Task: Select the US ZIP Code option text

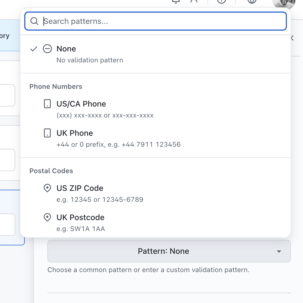Action: pyautogui.click(x=80, y=188)
